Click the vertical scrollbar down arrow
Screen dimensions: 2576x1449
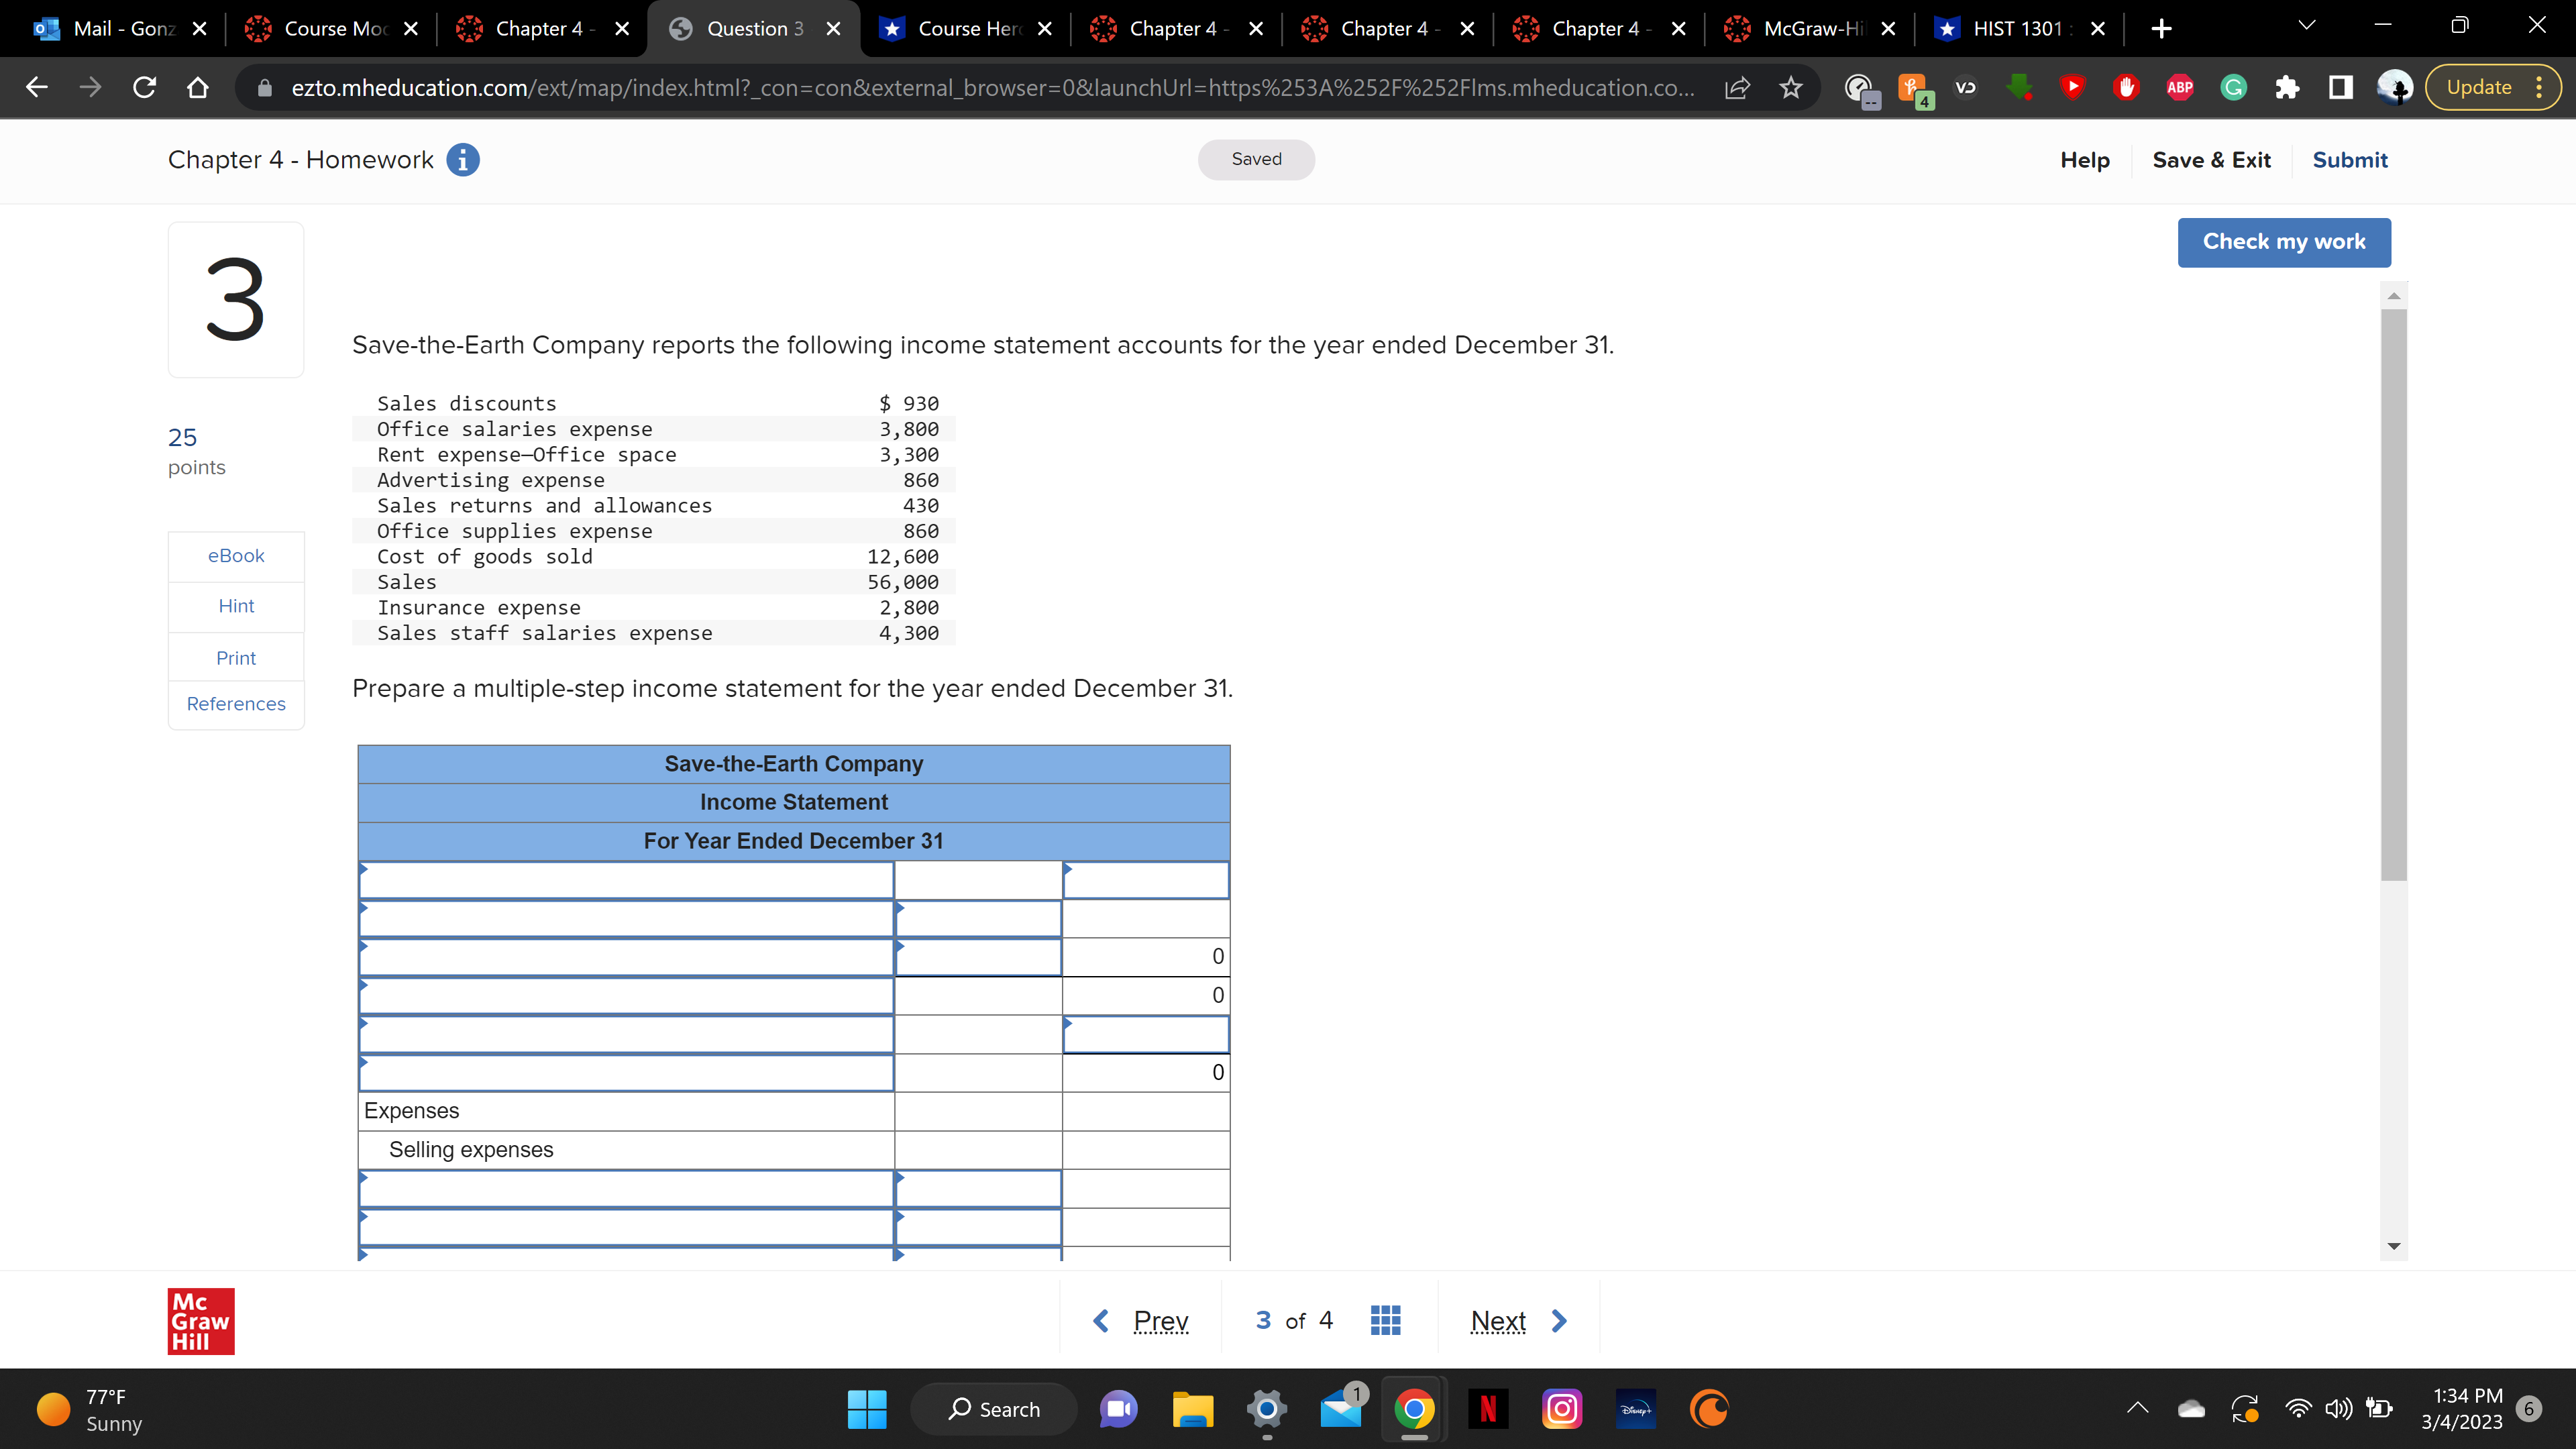coord(2393,1246)
